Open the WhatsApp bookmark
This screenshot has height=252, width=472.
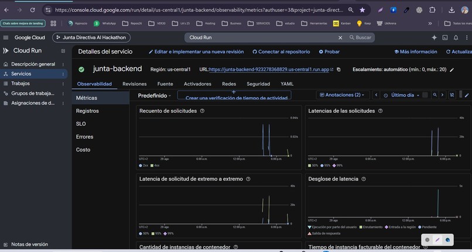pyautogui.click(x=105, y=23)
